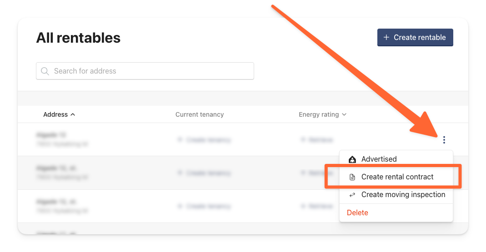The height and width of the screenshot is (252, 486).
Task: Click the arrows icon for moving inspection
Action: [x=352, y=195]
